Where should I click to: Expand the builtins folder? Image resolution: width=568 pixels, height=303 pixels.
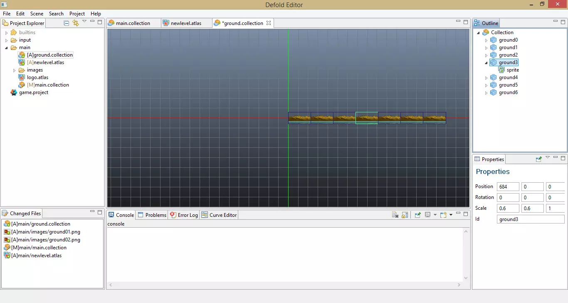coord(7,33)
